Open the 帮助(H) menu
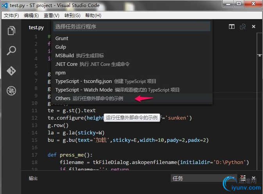 [x=93, y=16]
